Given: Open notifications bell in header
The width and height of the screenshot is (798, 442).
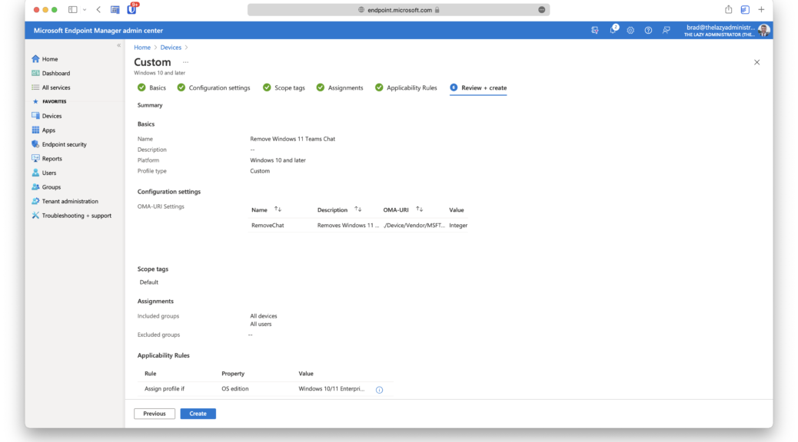Looking at the screenshot, I should click(613, 30).
